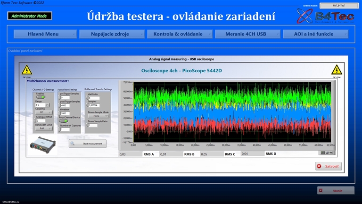Viewport: 362px width, 204px height.
Task: Click the RMS B value 0,01
Action: tap(171, 154)
